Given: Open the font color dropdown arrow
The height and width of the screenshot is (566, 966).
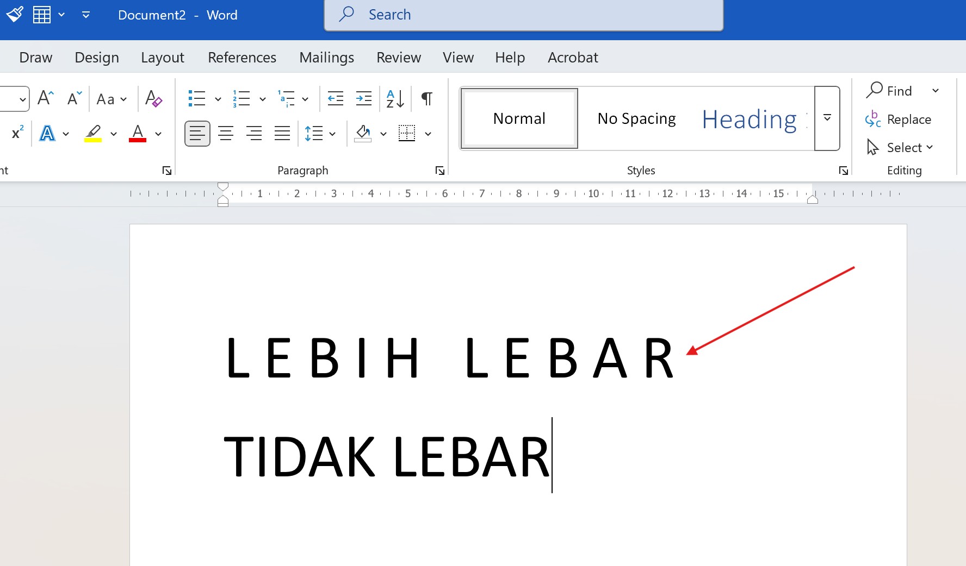Looking at the screenshot, I should [x=158, y=133].
